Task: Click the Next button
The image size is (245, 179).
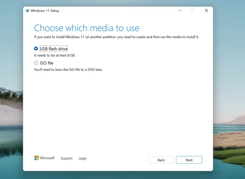Action: pyautogui.click(x=189, y=160)
